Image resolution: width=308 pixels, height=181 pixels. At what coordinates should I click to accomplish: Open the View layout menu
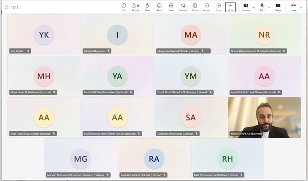pyautogui.click(x=171, y=7)
